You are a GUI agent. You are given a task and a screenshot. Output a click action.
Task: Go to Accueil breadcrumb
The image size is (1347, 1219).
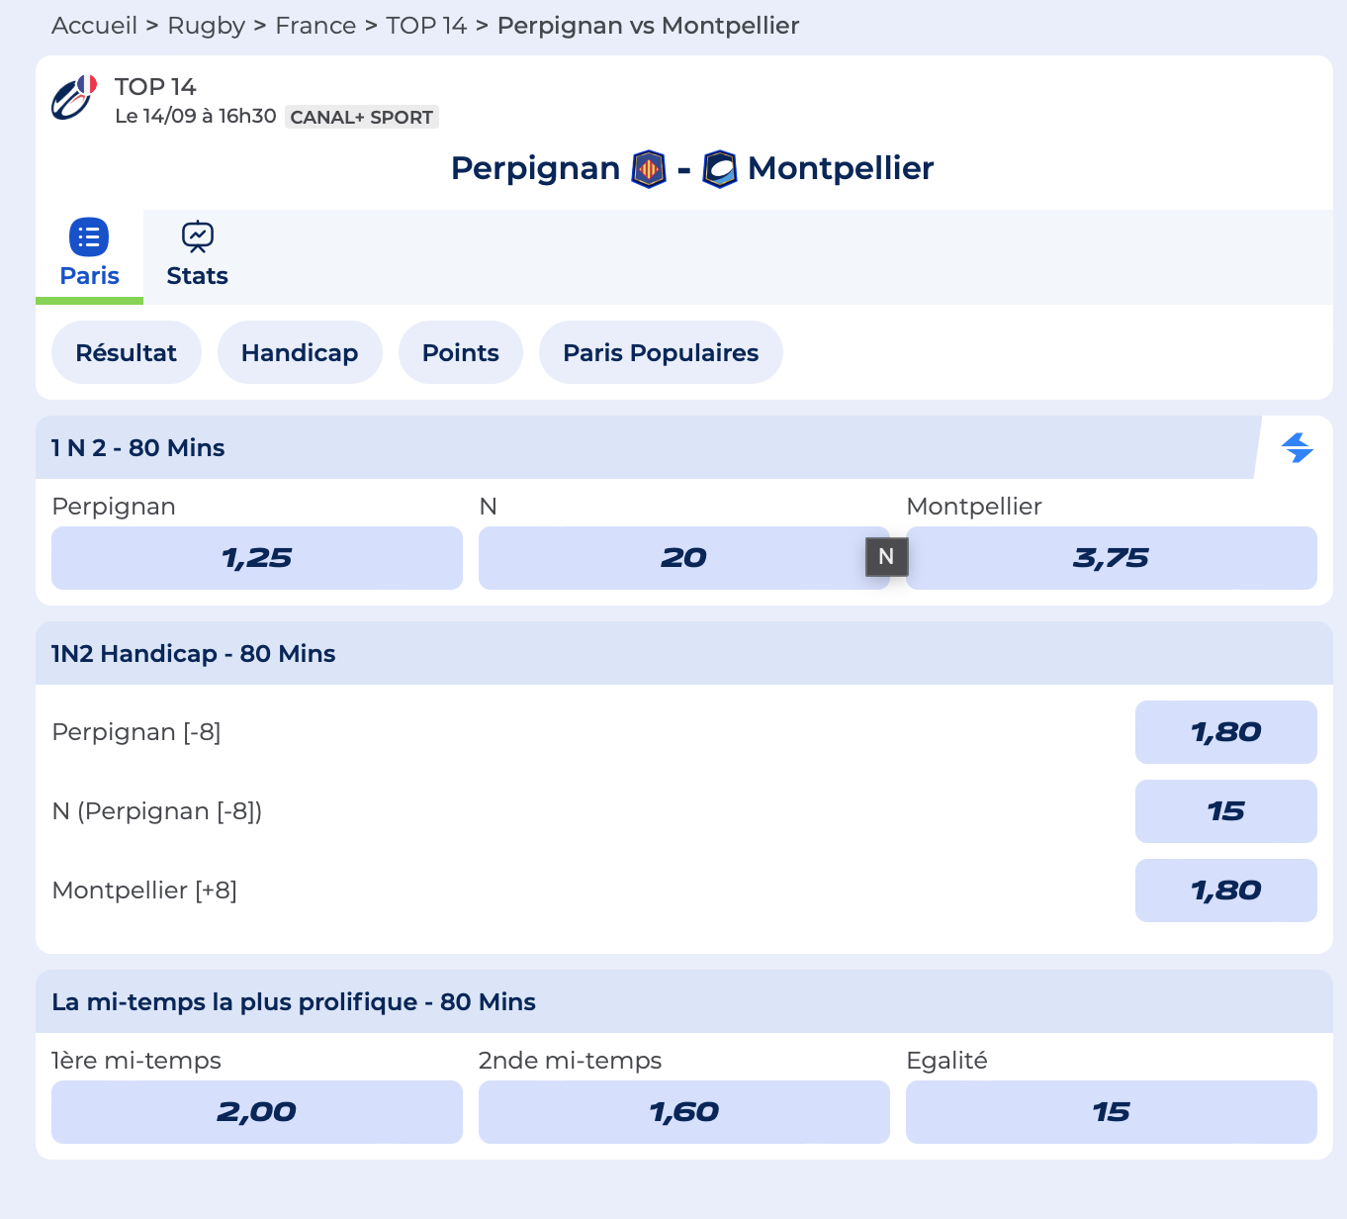click(94, 26)
